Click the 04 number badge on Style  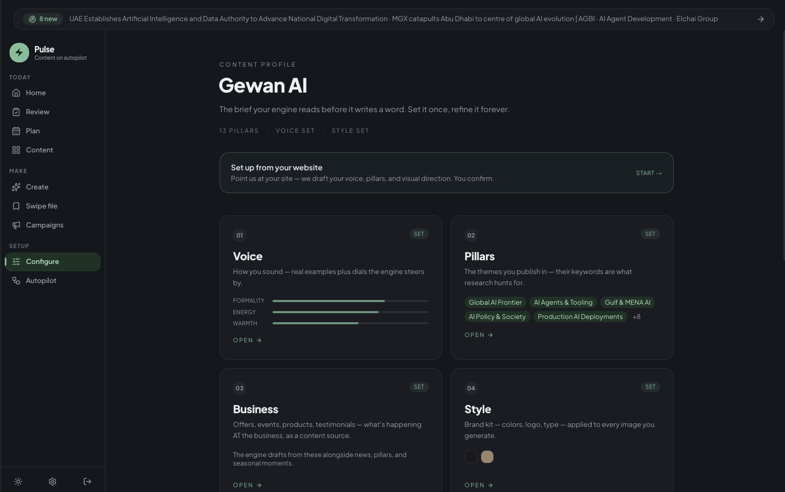[x=471, y=388]
